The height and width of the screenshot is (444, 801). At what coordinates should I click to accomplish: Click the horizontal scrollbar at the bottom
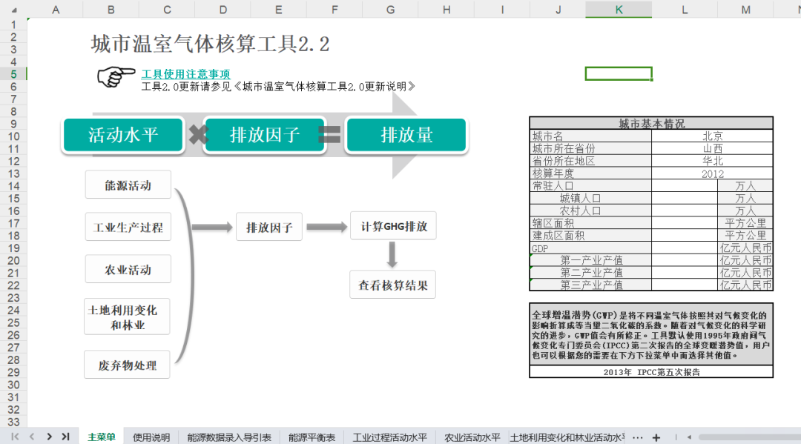pyautogui.click(x=742, y=437)
